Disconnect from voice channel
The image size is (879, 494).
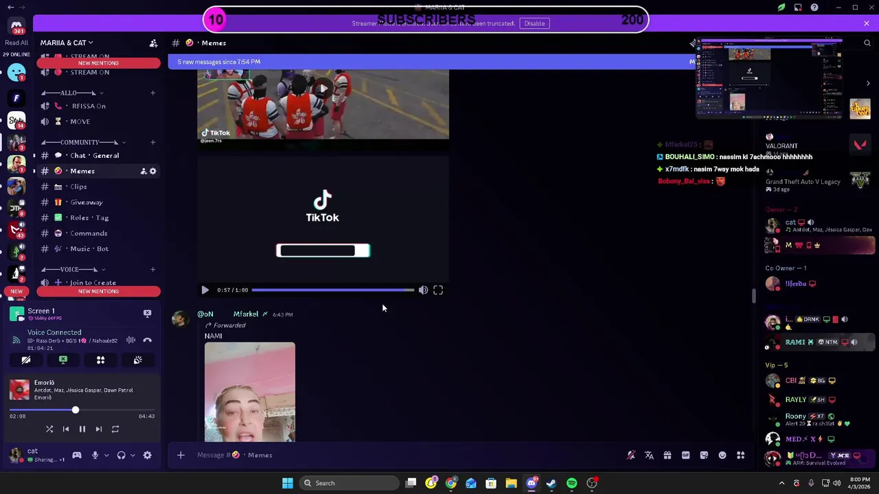(147, 340)
